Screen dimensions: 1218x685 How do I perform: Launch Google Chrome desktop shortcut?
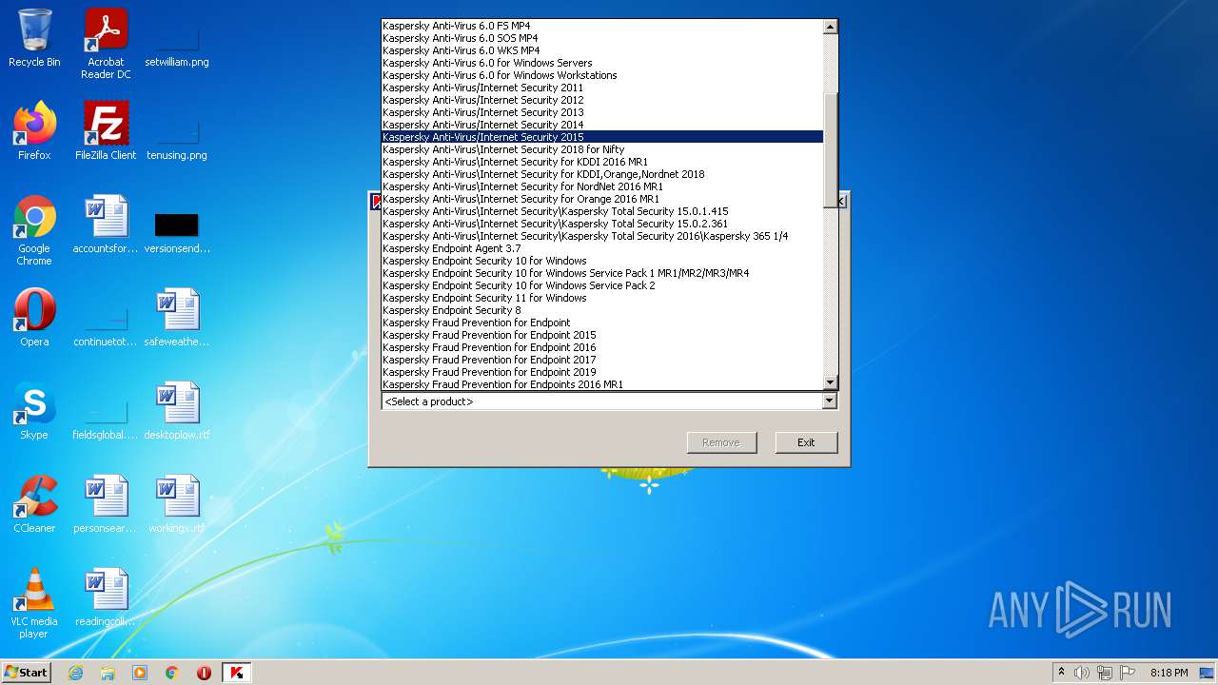(34, 230)
